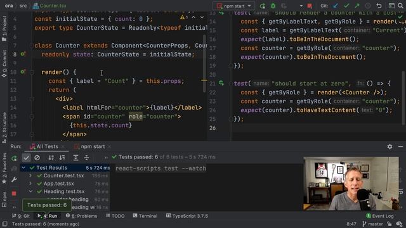Click the Search Everywhere magnifier icon
The height and width of the screenshot is (228, 406).
[400, 6]
